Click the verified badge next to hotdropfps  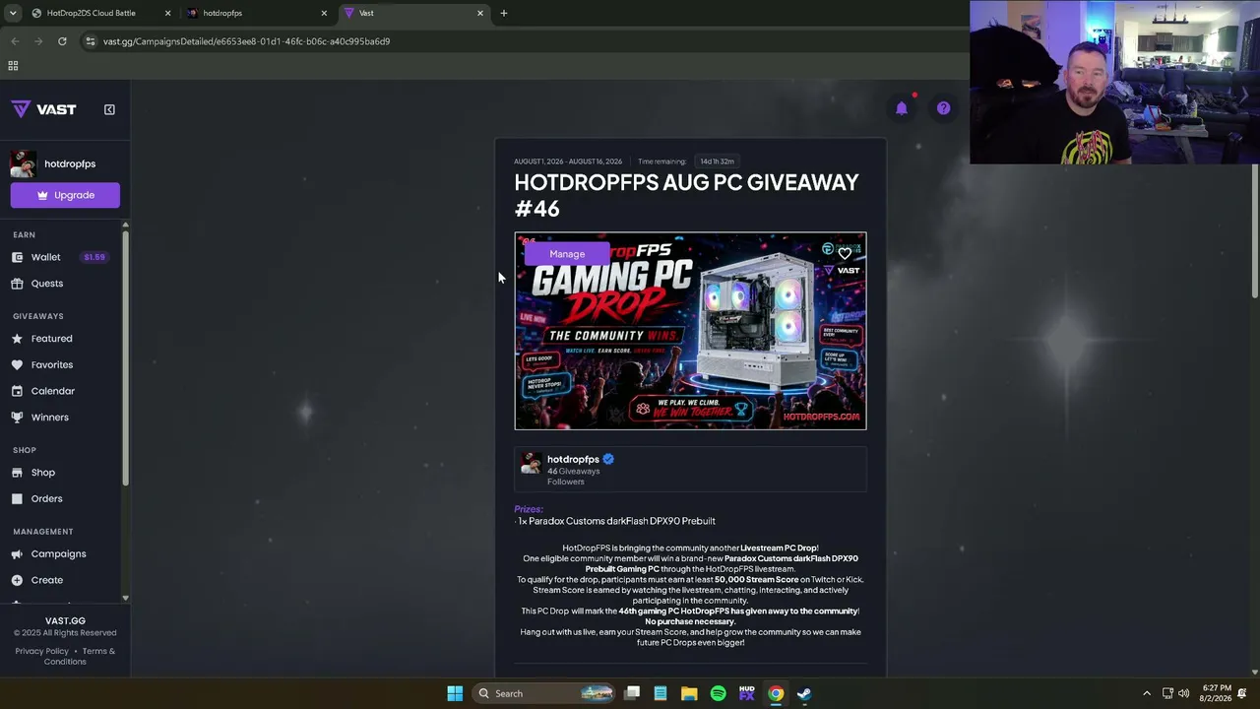(608, 459)
